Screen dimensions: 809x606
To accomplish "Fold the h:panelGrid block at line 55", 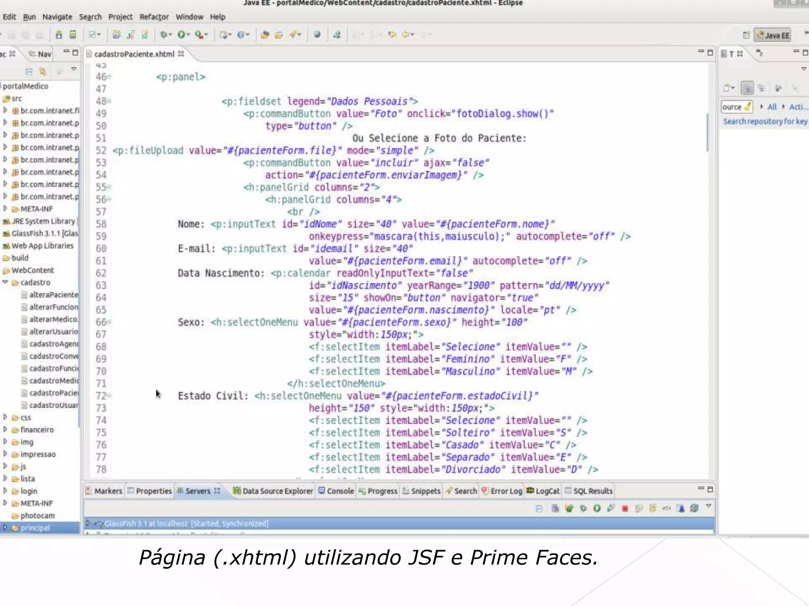I will (109, 187).
